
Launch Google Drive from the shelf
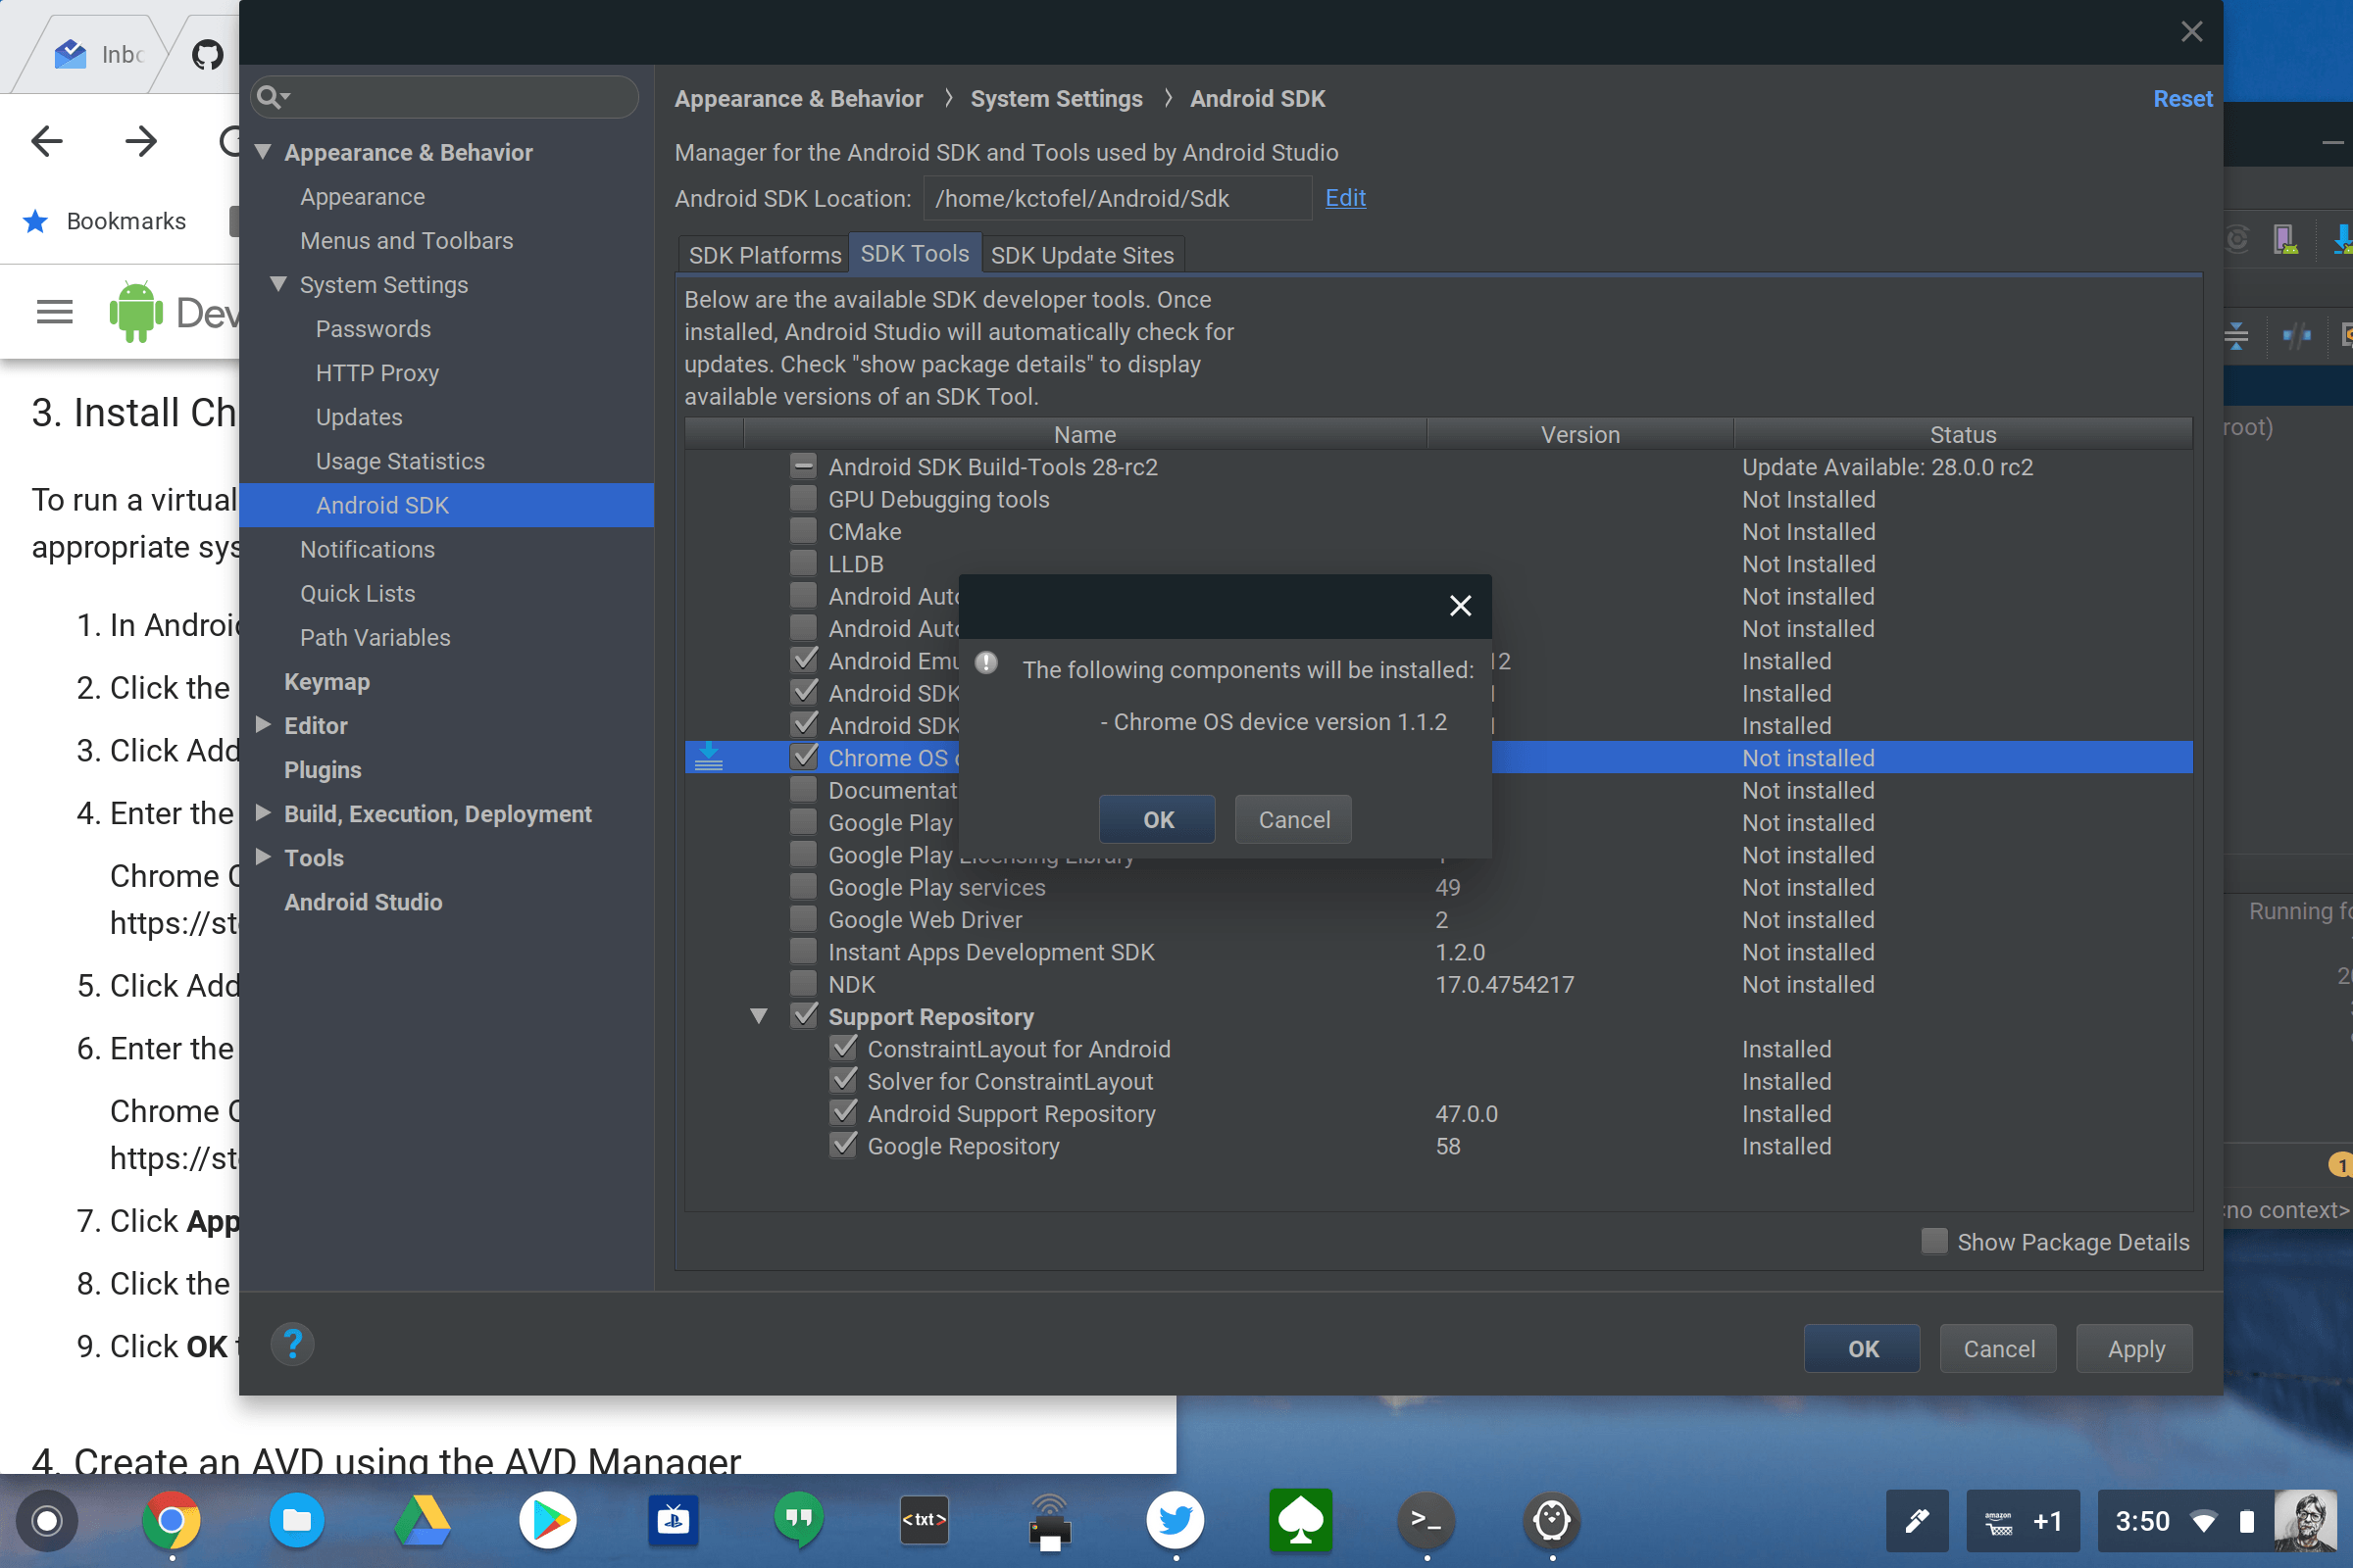pyautogui.click(x=423, y=1520)
